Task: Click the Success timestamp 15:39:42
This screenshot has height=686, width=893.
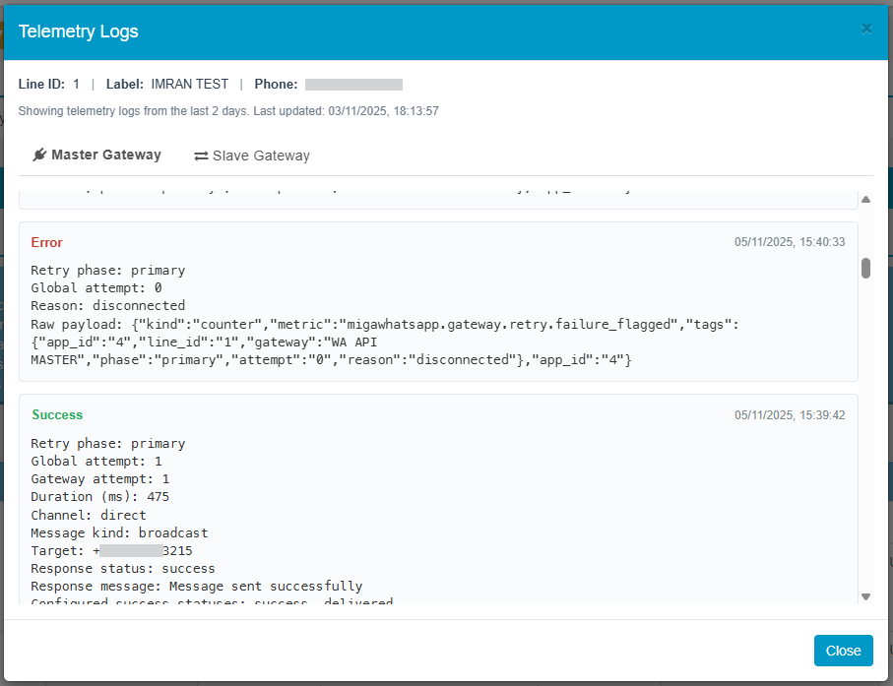Action: [x=789, y=415]
